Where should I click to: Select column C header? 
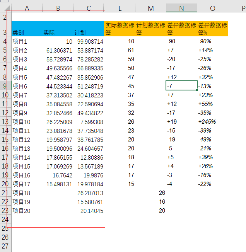click(89, 8)
